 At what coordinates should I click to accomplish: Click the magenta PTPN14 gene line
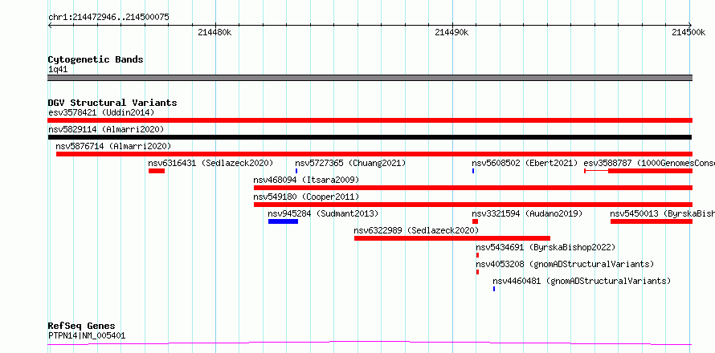[x=370, y=343]
